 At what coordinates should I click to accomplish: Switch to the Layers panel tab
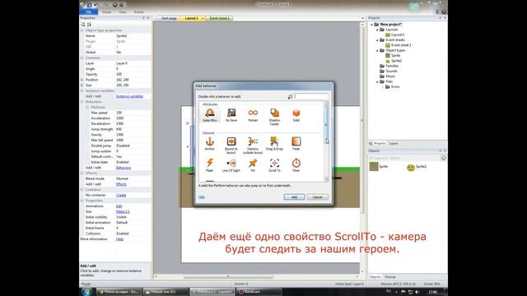click(x=394, y=143)
